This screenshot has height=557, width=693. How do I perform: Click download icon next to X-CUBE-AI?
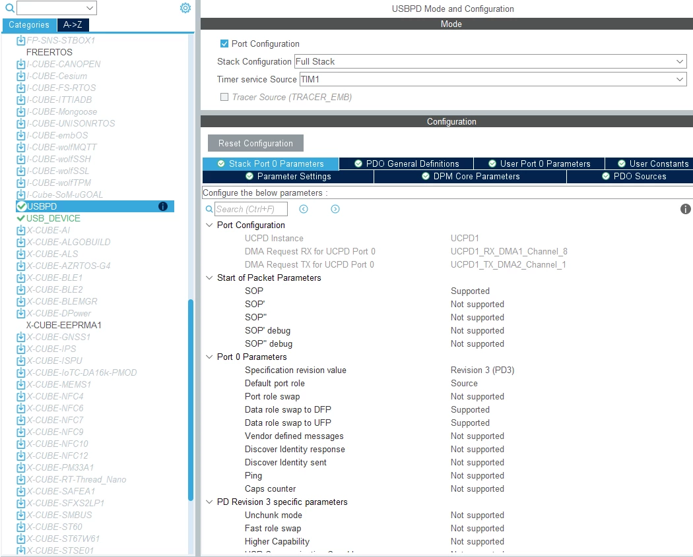[x=20, y=230]
